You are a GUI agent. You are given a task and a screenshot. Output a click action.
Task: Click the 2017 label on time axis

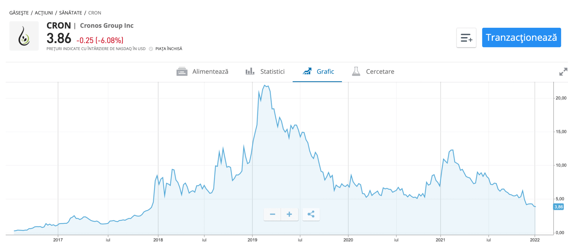[58, 240]
